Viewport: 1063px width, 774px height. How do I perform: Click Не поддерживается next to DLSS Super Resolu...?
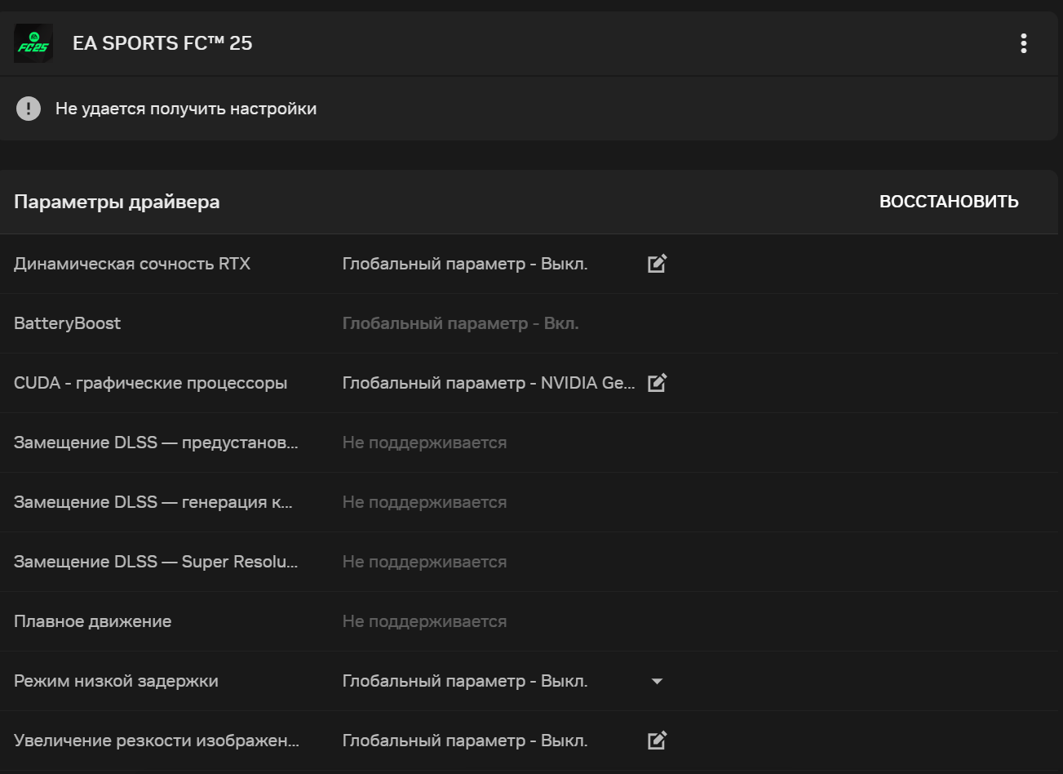424,562
